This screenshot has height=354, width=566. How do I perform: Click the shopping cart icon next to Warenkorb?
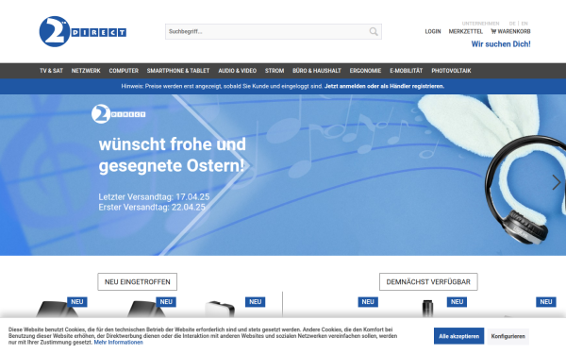pos(493,31)
